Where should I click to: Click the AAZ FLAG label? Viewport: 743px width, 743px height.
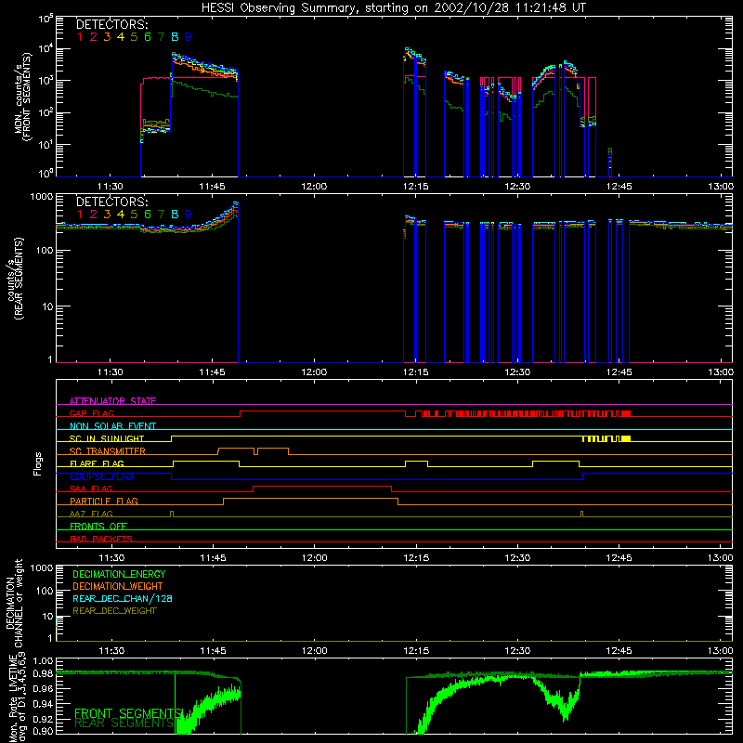(91, 514)
